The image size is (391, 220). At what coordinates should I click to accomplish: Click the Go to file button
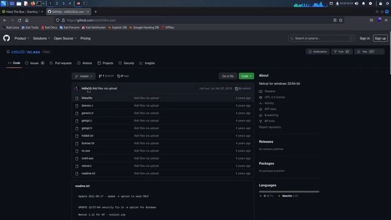228,76
